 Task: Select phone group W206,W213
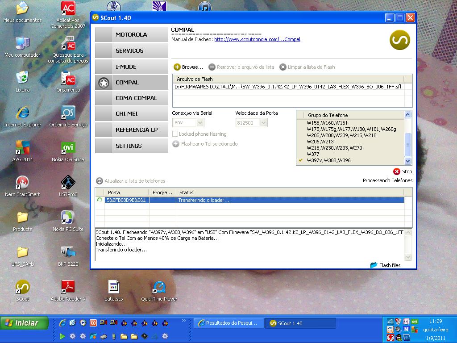(320, 142)
